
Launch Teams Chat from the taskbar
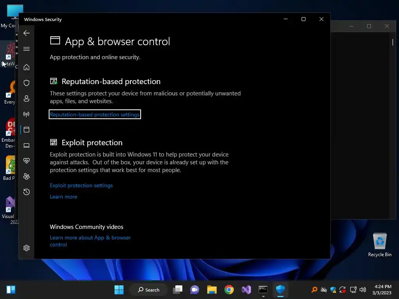pyautogui.click(x=195, y=290)
